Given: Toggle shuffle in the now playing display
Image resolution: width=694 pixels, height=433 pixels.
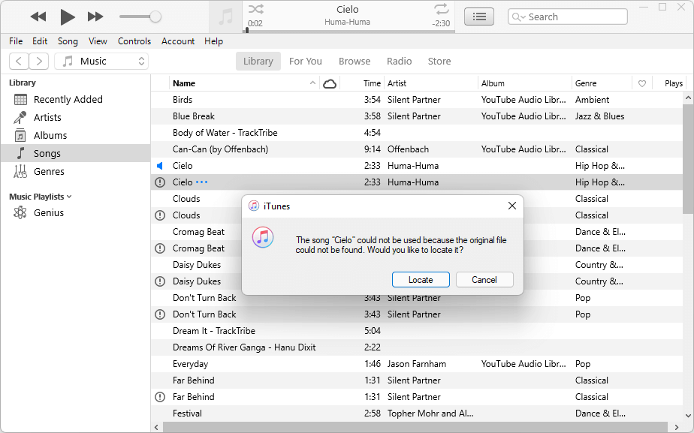Looking at the screenshot, I should pos(256,9).
